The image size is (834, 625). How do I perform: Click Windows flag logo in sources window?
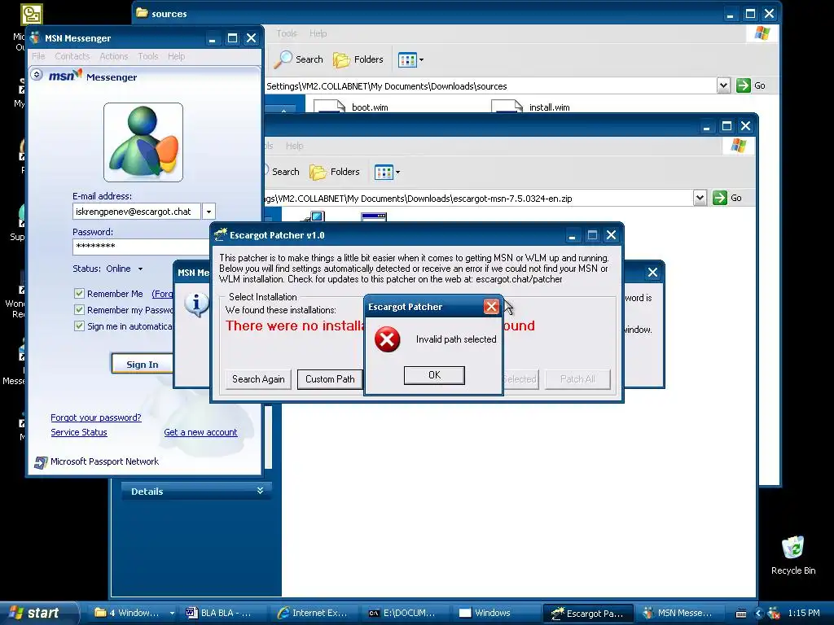(x=762, y=33)
